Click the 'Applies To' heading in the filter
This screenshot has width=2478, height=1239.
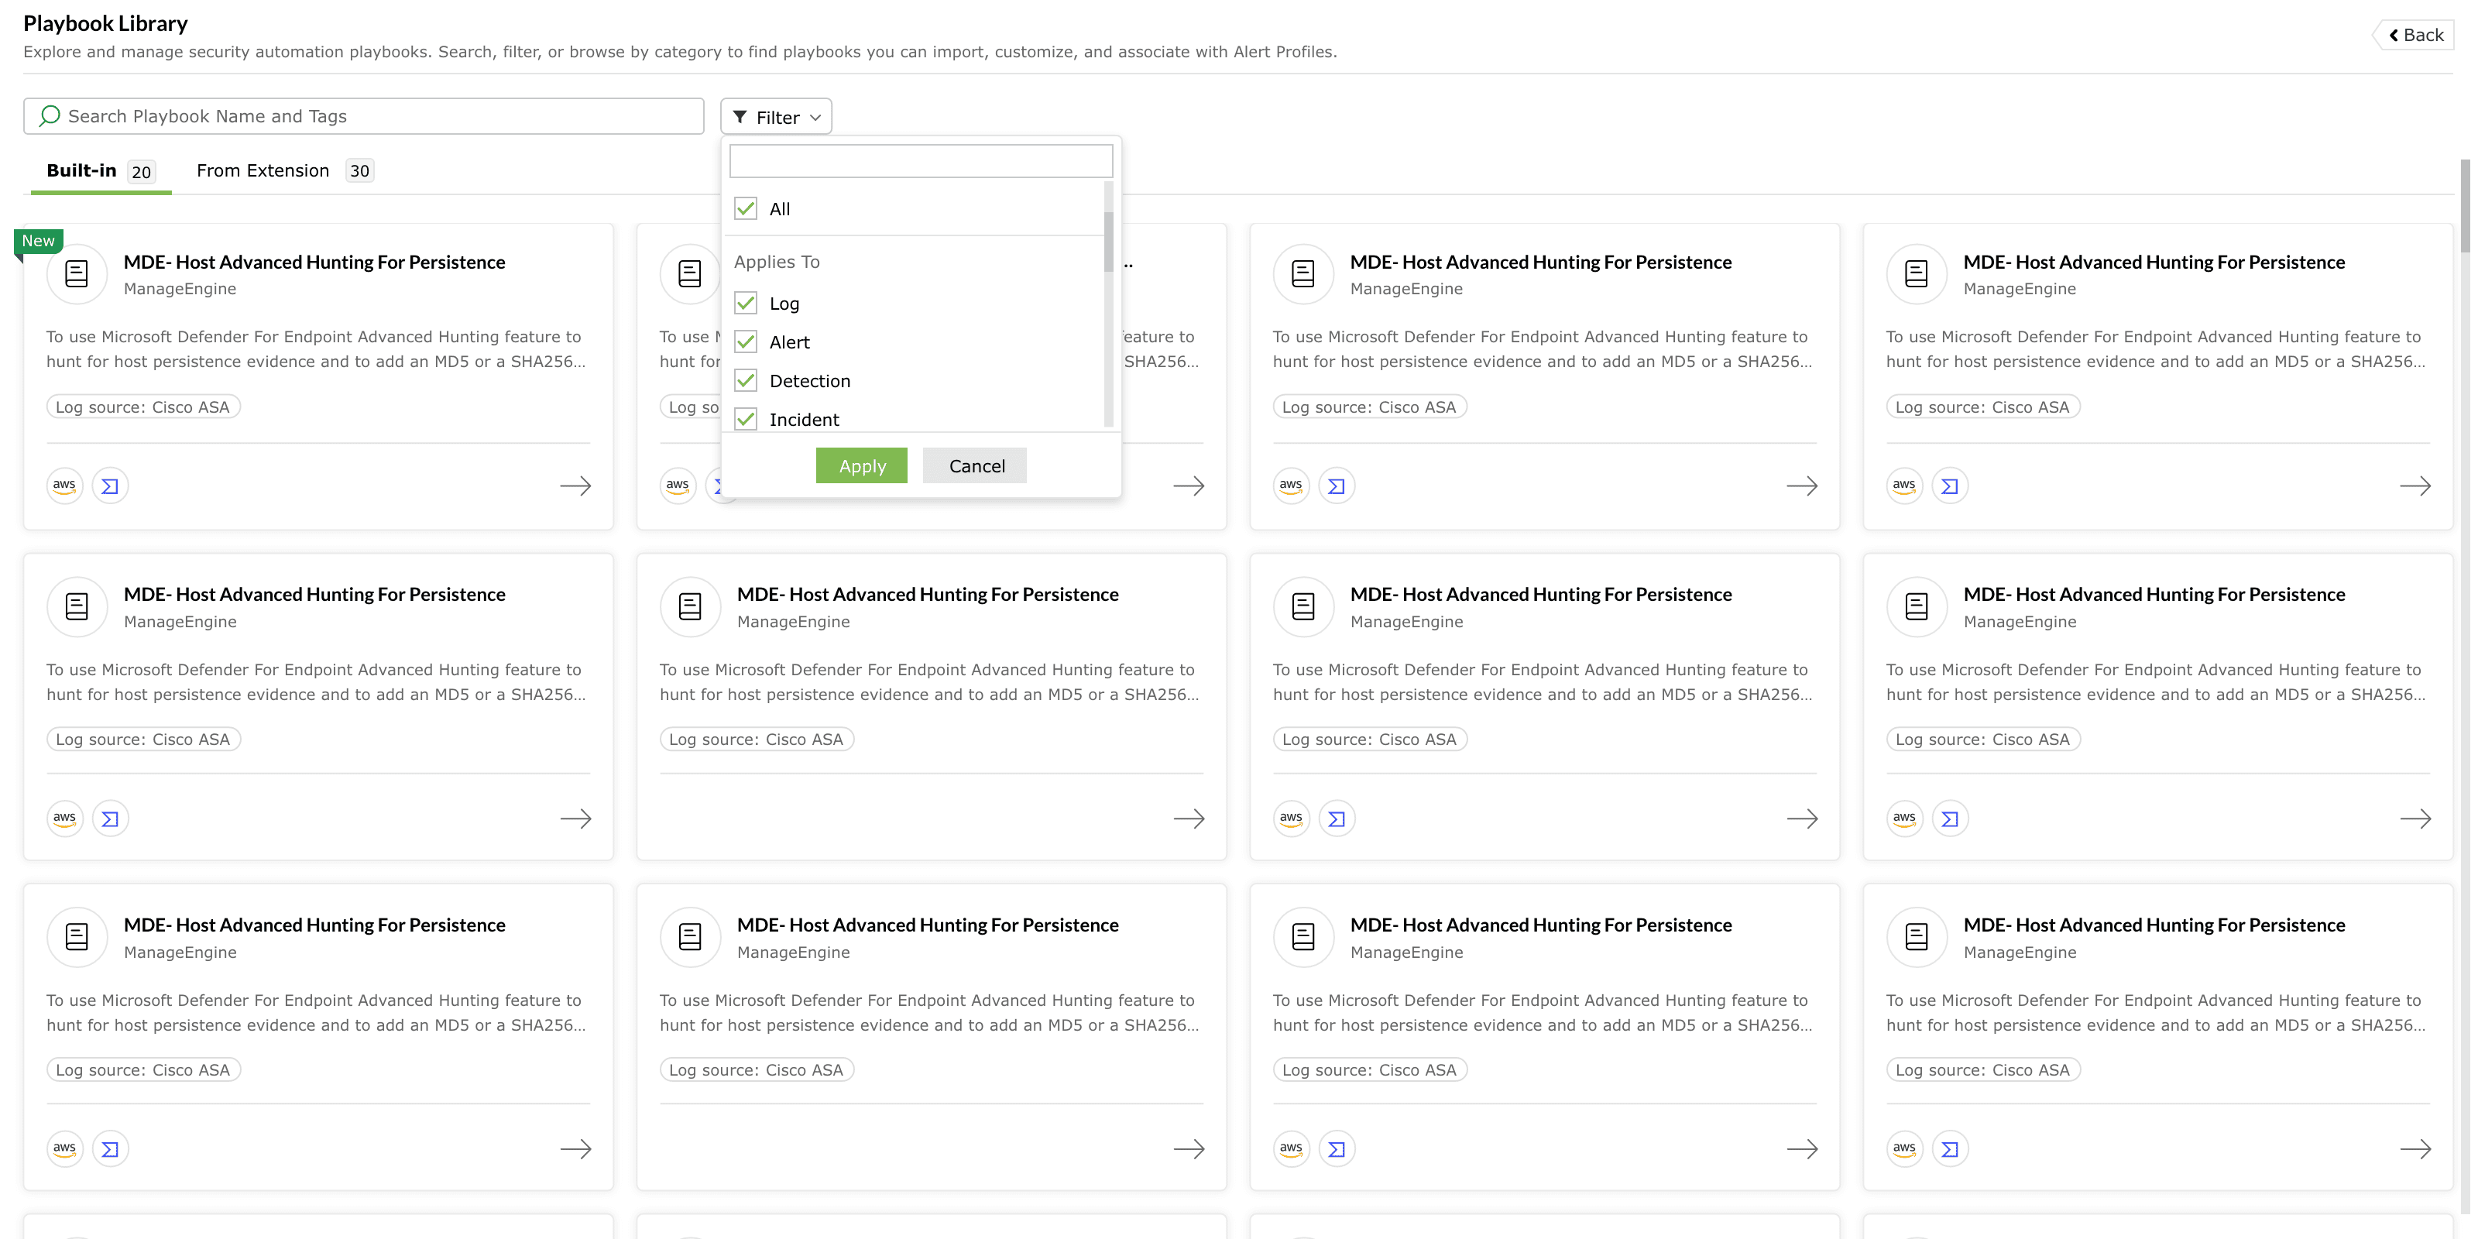776,262
